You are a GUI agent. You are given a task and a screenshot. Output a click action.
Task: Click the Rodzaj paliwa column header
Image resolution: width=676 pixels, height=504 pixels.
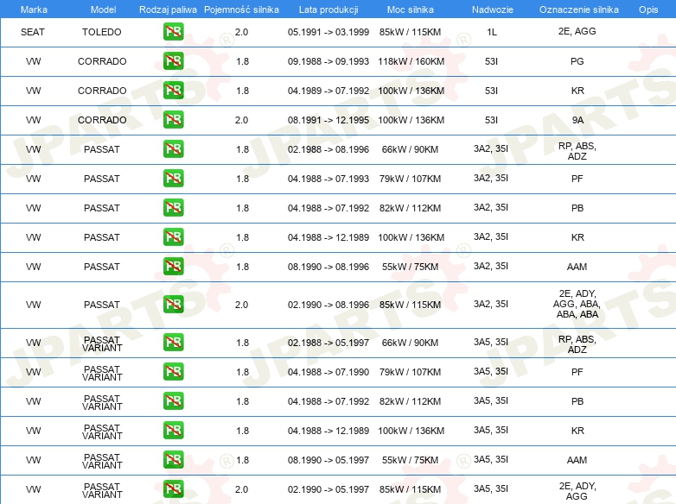click(168, 9)
